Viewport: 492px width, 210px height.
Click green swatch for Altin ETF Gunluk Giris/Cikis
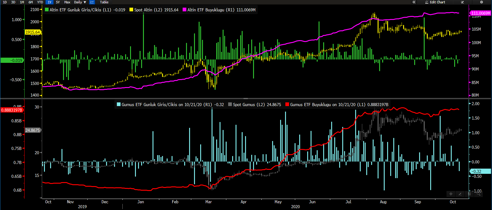coord(47,10)
